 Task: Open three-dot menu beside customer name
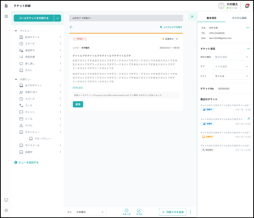coord(248,28)
